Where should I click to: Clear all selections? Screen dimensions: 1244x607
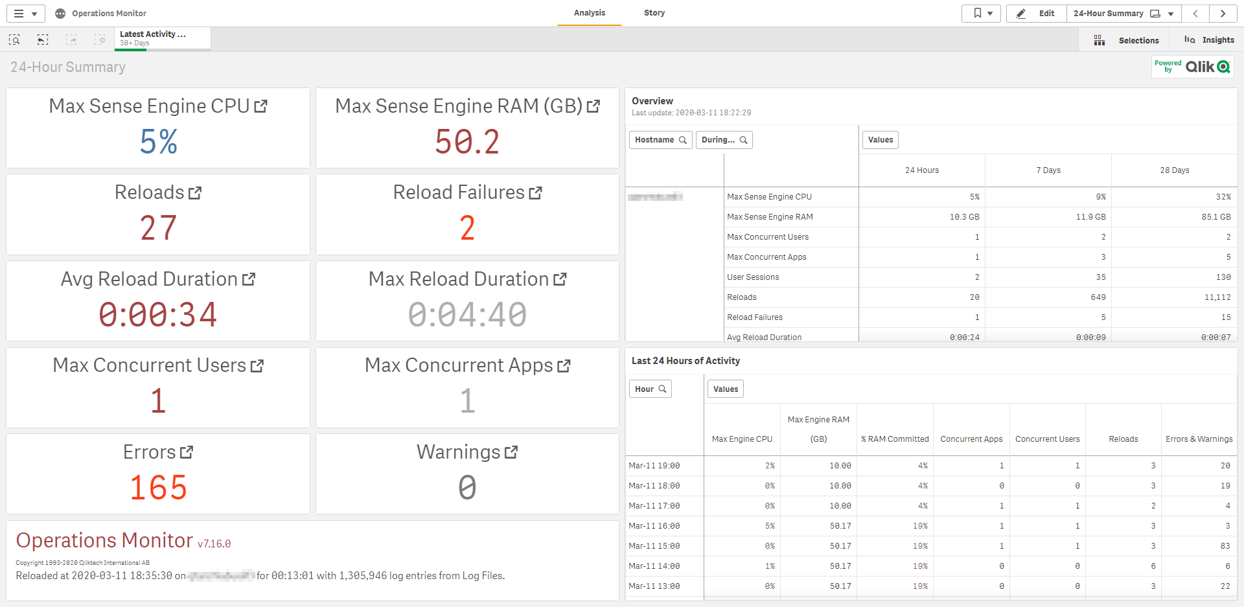coord(100,40)
